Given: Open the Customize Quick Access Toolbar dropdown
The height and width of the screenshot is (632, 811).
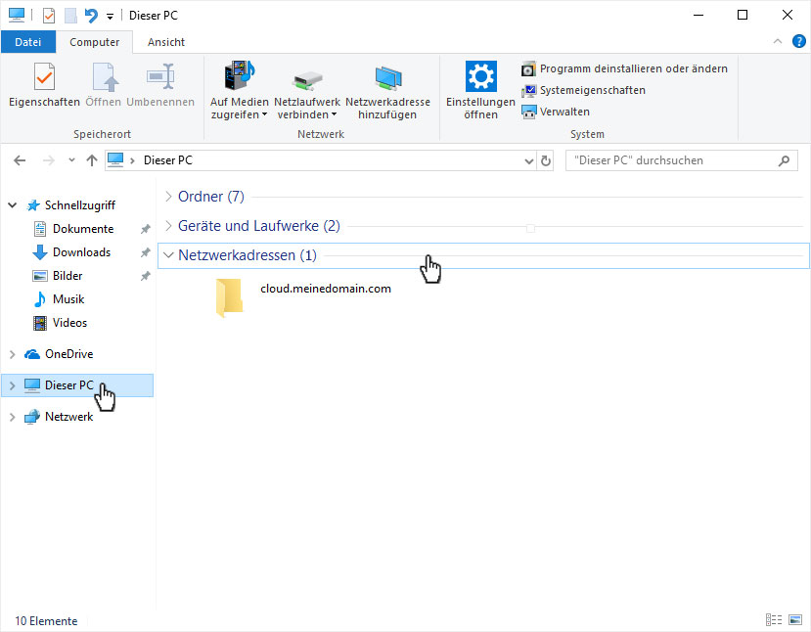Looking at the screenshot, I should tap(110, 17).
